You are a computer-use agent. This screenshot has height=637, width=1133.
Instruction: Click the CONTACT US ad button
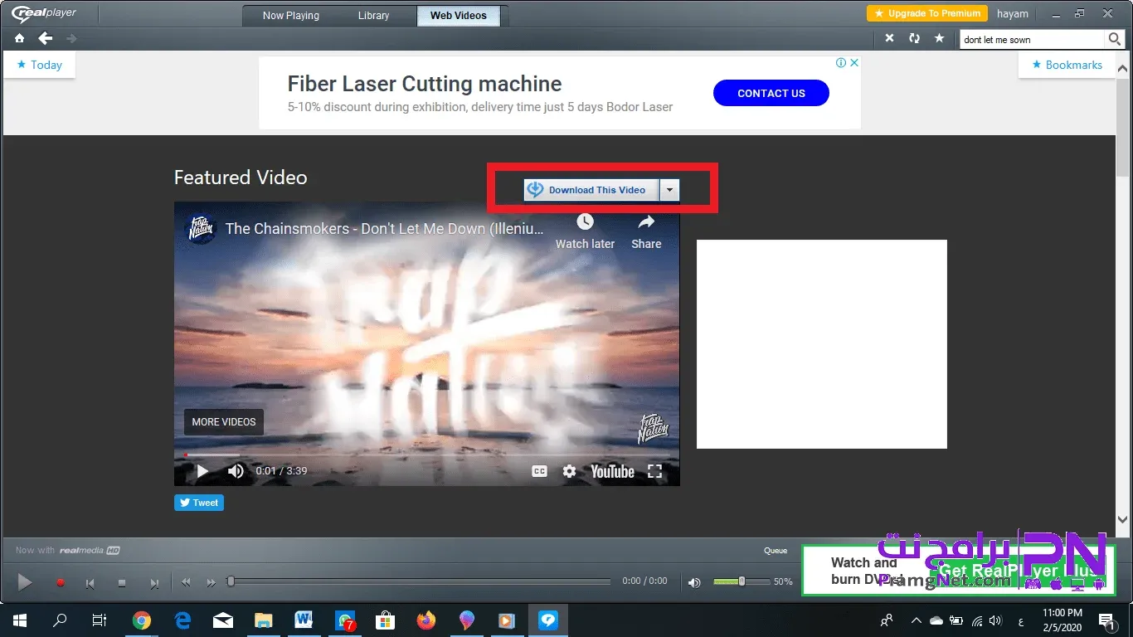[771, 93]
